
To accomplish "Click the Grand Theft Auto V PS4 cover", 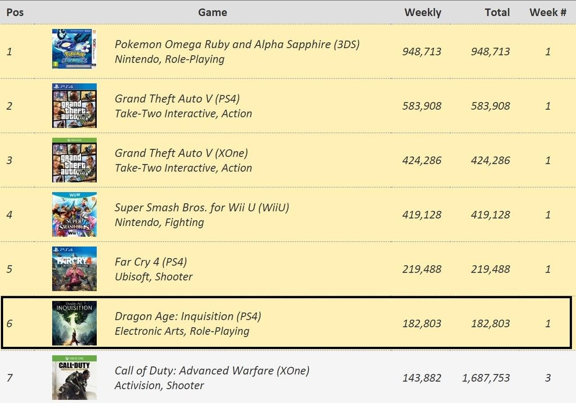I will [74, 106].
